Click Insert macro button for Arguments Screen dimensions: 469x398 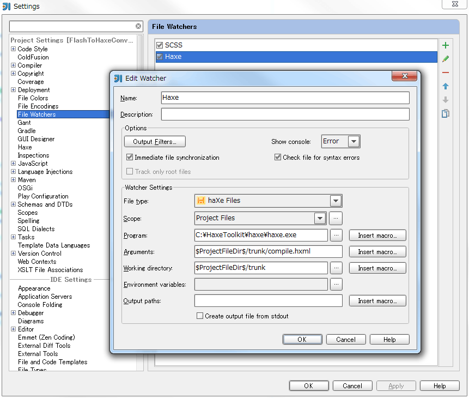coord(377,252)
